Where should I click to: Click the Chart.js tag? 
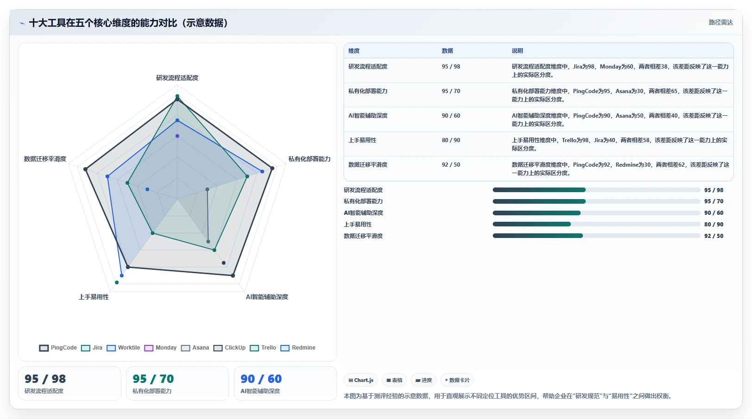pyautogui.click(x=361, y=380)
